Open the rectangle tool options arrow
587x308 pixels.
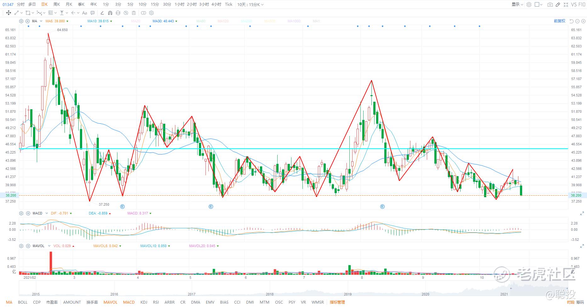click(32, 13)
